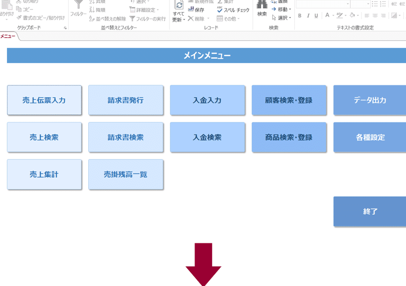Toggle italic text formatting
Viewport: 406px width, 286px height.
tap(308, 16)
